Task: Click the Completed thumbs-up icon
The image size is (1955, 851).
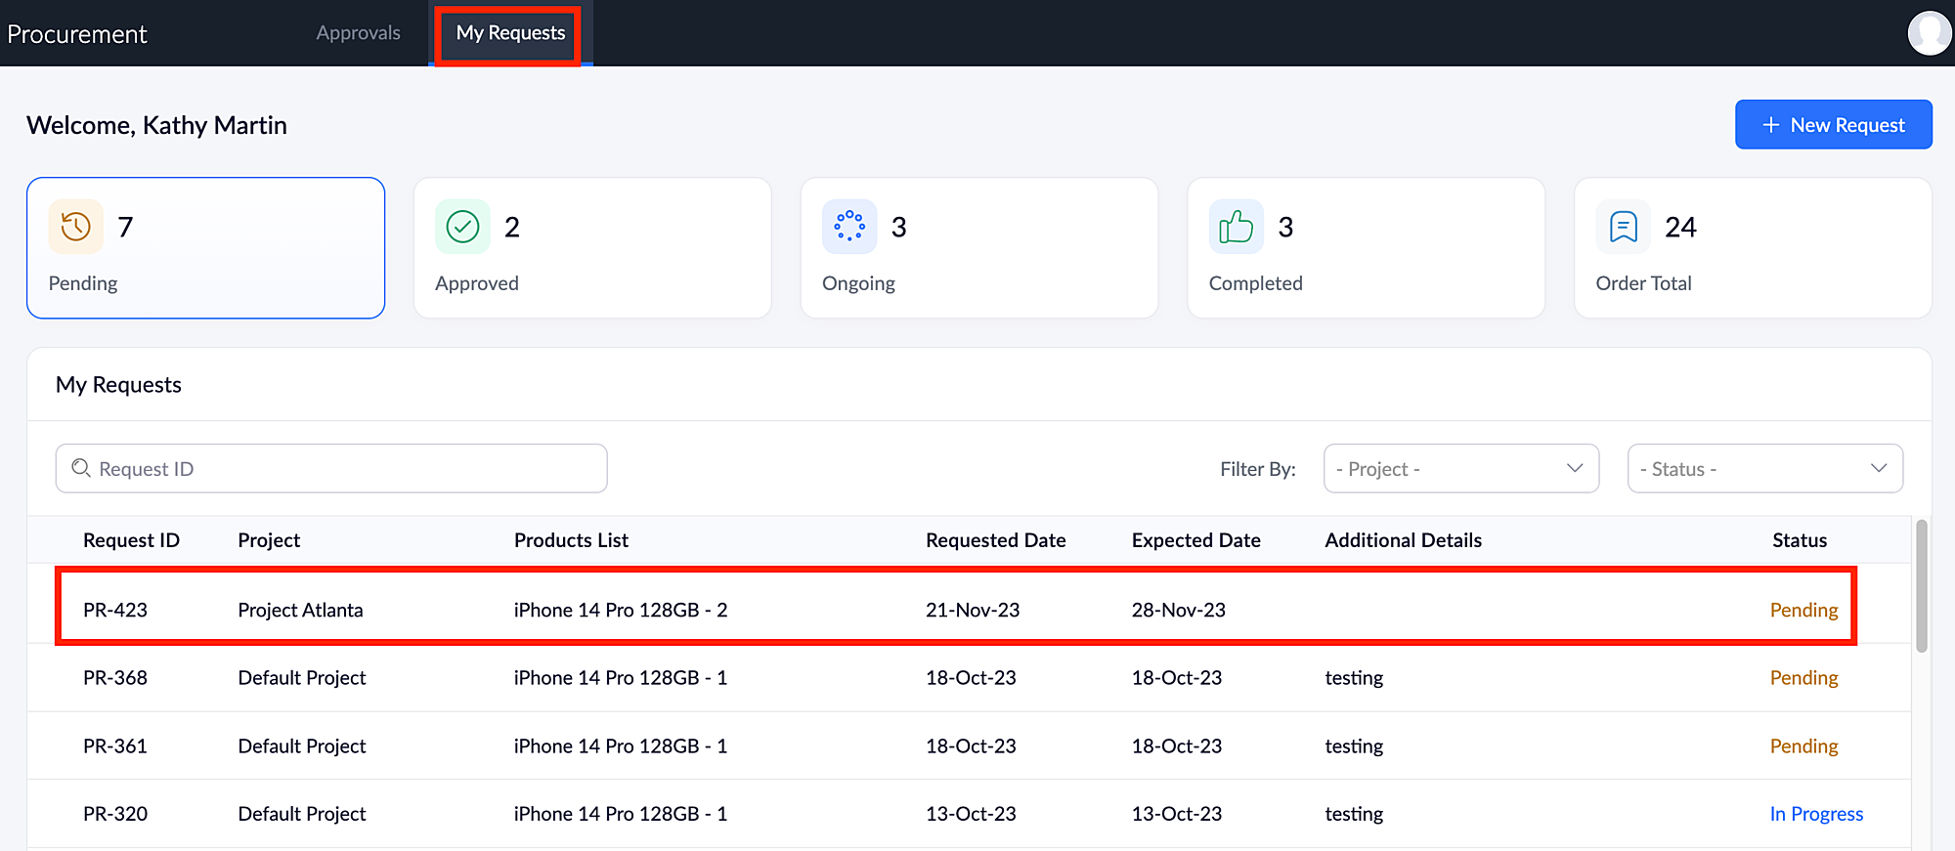Action: click(x=1237, y=227)
